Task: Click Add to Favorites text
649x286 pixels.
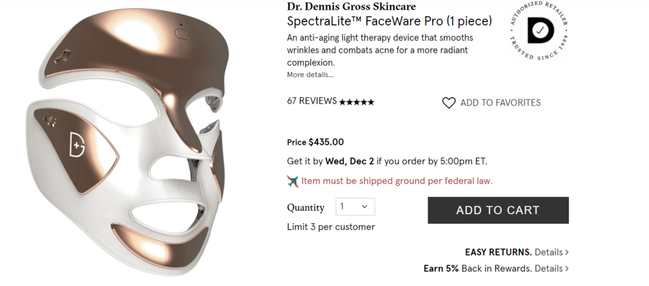Action: [x=500, y=103]
